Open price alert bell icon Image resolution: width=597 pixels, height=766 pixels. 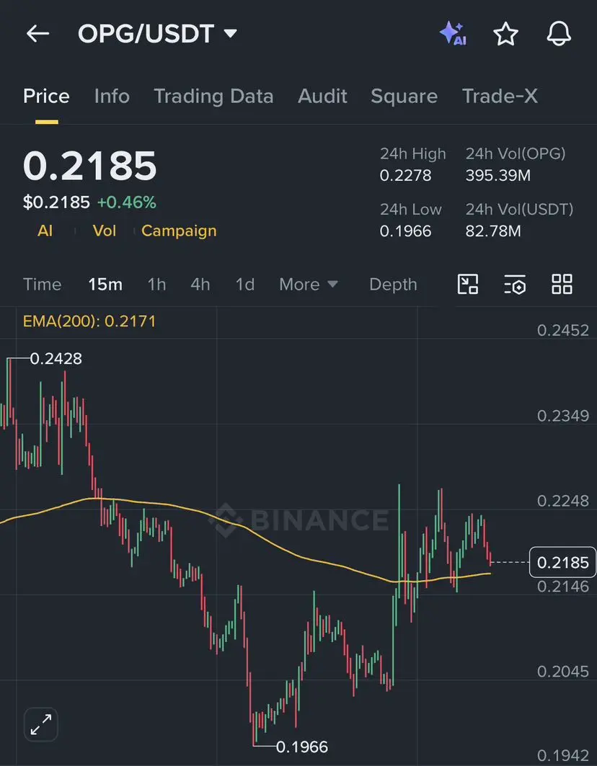559,34
